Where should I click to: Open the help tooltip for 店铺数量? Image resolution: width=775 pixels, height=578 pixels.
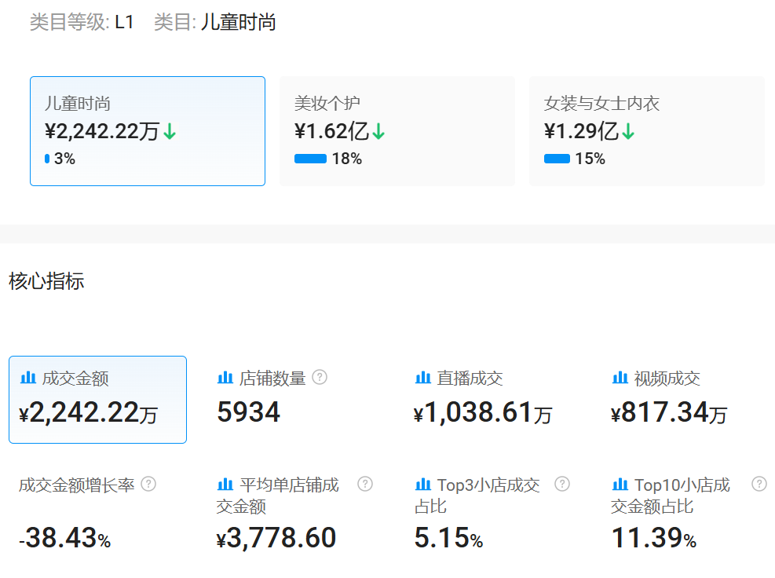[320, 377]
